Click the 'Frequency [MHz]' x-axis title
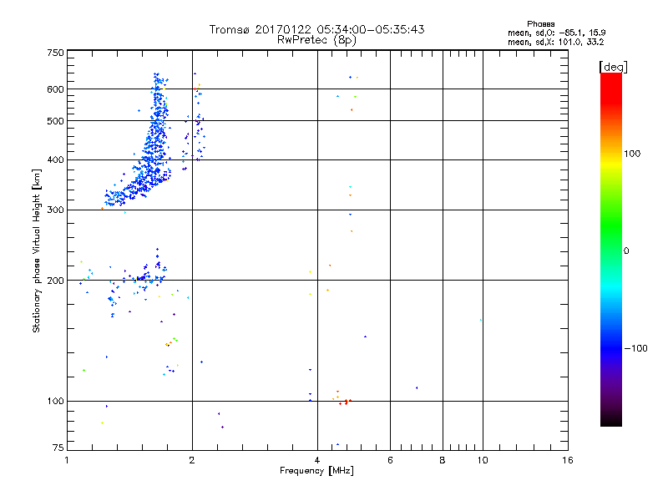Viewport: 668px width, 501px height. pyautogui.click(x=316, y=471)
